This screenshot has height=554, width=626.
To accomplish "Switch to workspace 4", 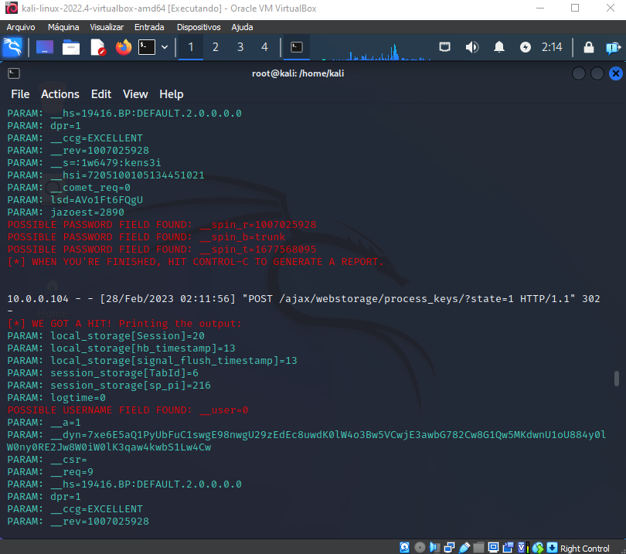I will pos(264,47).
